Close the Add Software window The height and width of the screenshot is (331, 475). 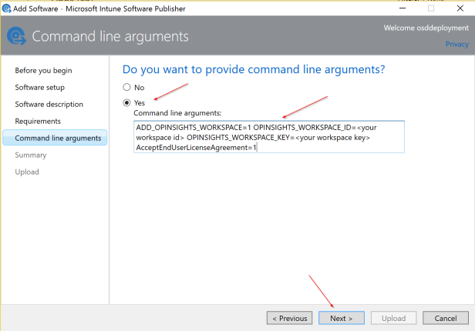click(x=460, y=8)
